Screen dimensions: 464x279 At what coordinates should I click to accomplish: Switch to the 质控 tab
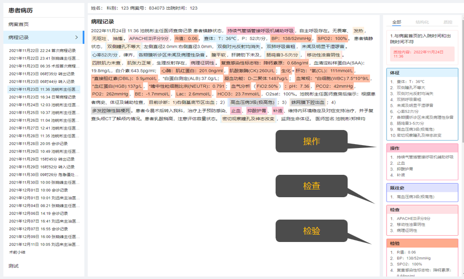[x=447, y=22]
